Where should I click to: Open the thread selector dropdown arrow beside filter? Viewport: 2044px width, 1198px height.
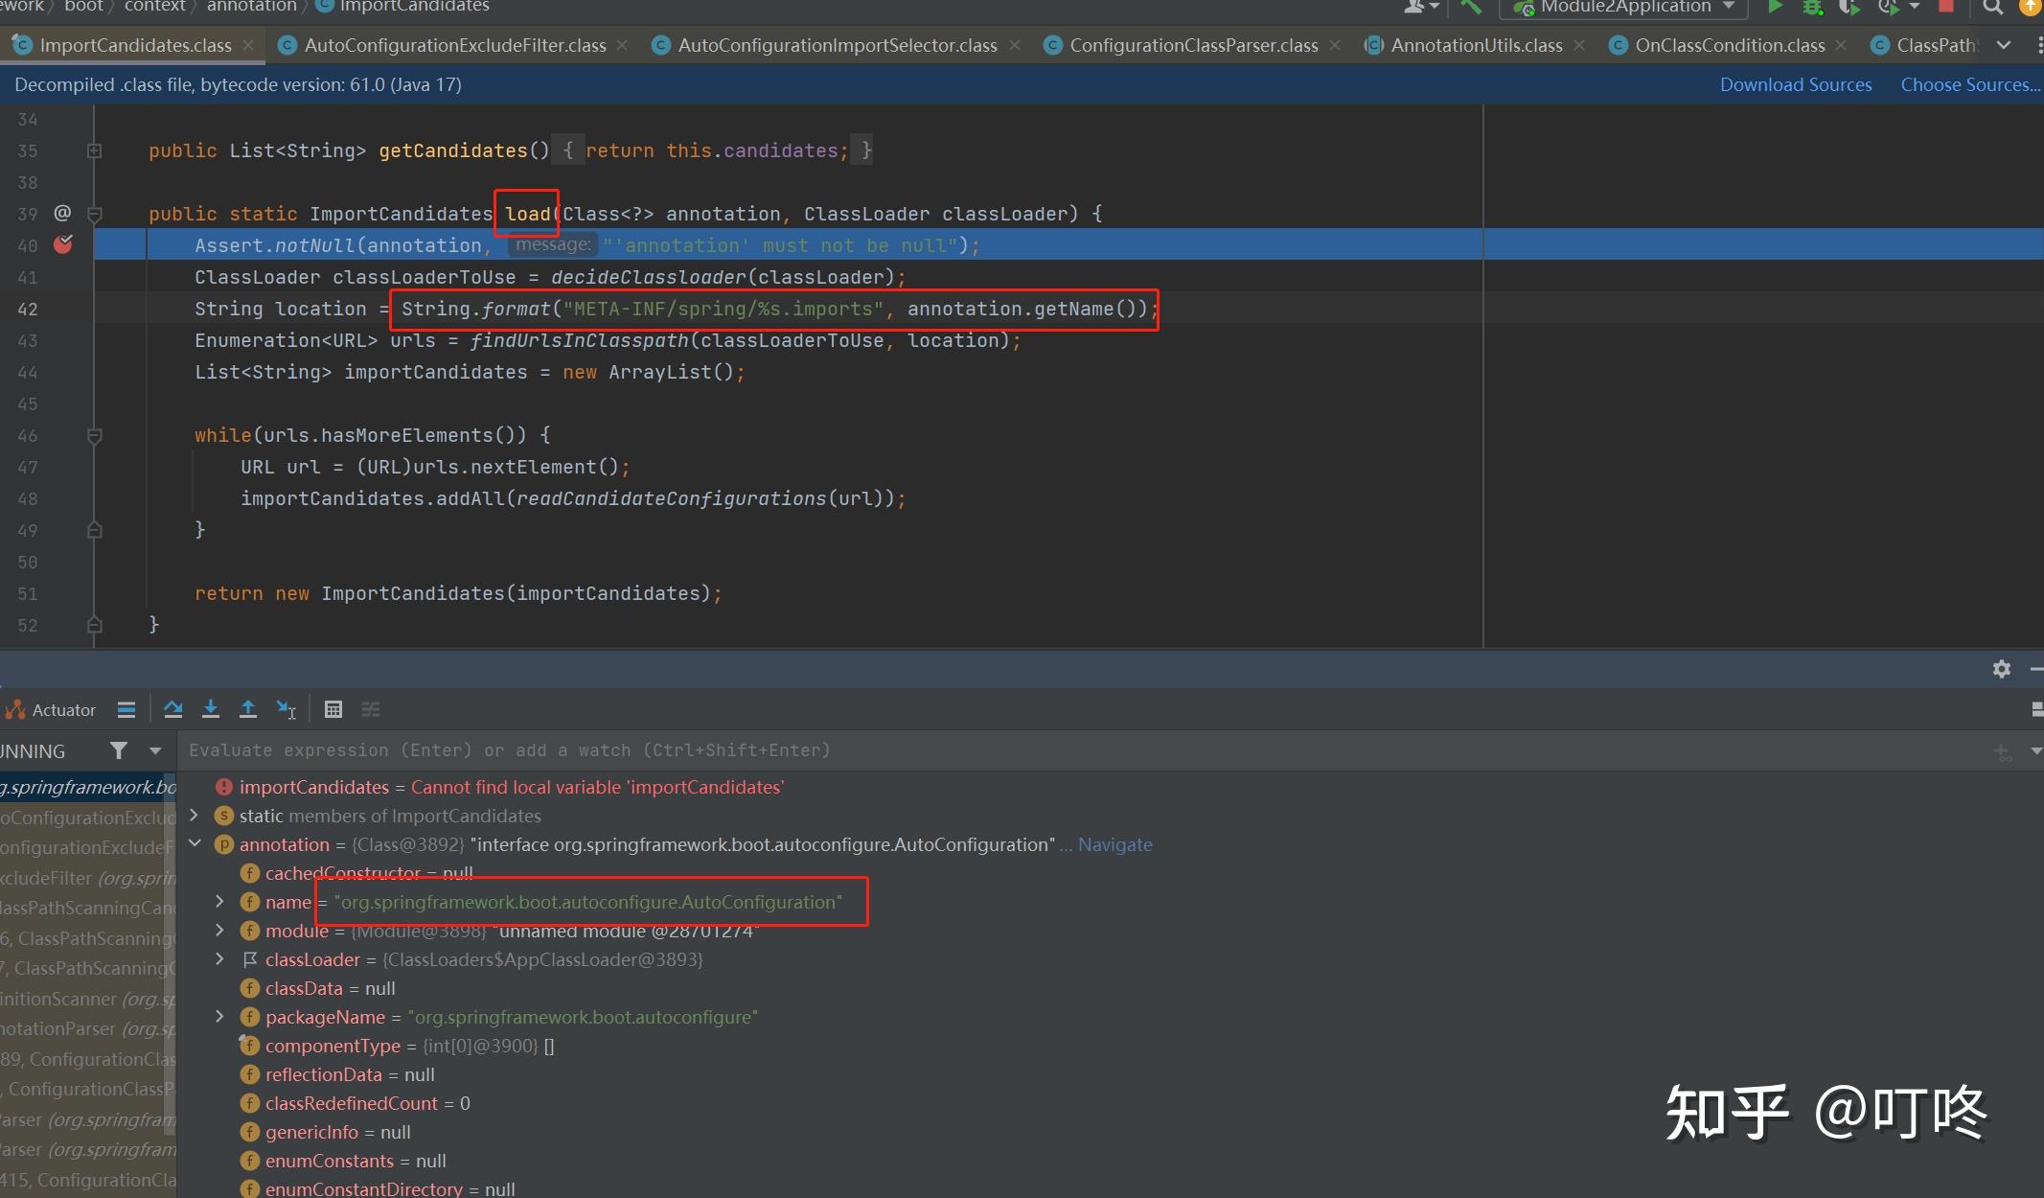point(155,750)
